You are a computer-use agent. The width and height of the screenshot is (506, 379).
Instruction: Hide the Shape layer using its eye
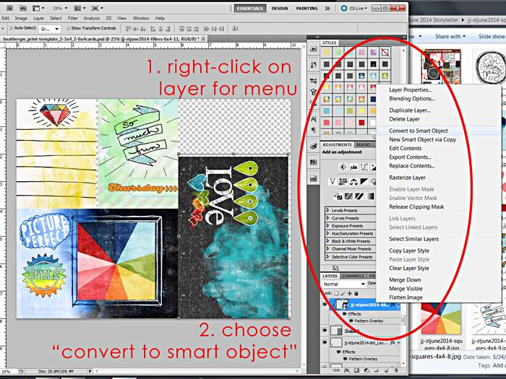(325, 331)
